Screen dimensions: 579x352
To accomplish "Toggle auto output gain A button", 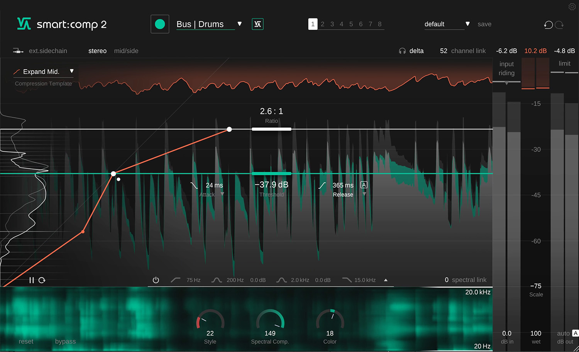I will click(575, 333).
